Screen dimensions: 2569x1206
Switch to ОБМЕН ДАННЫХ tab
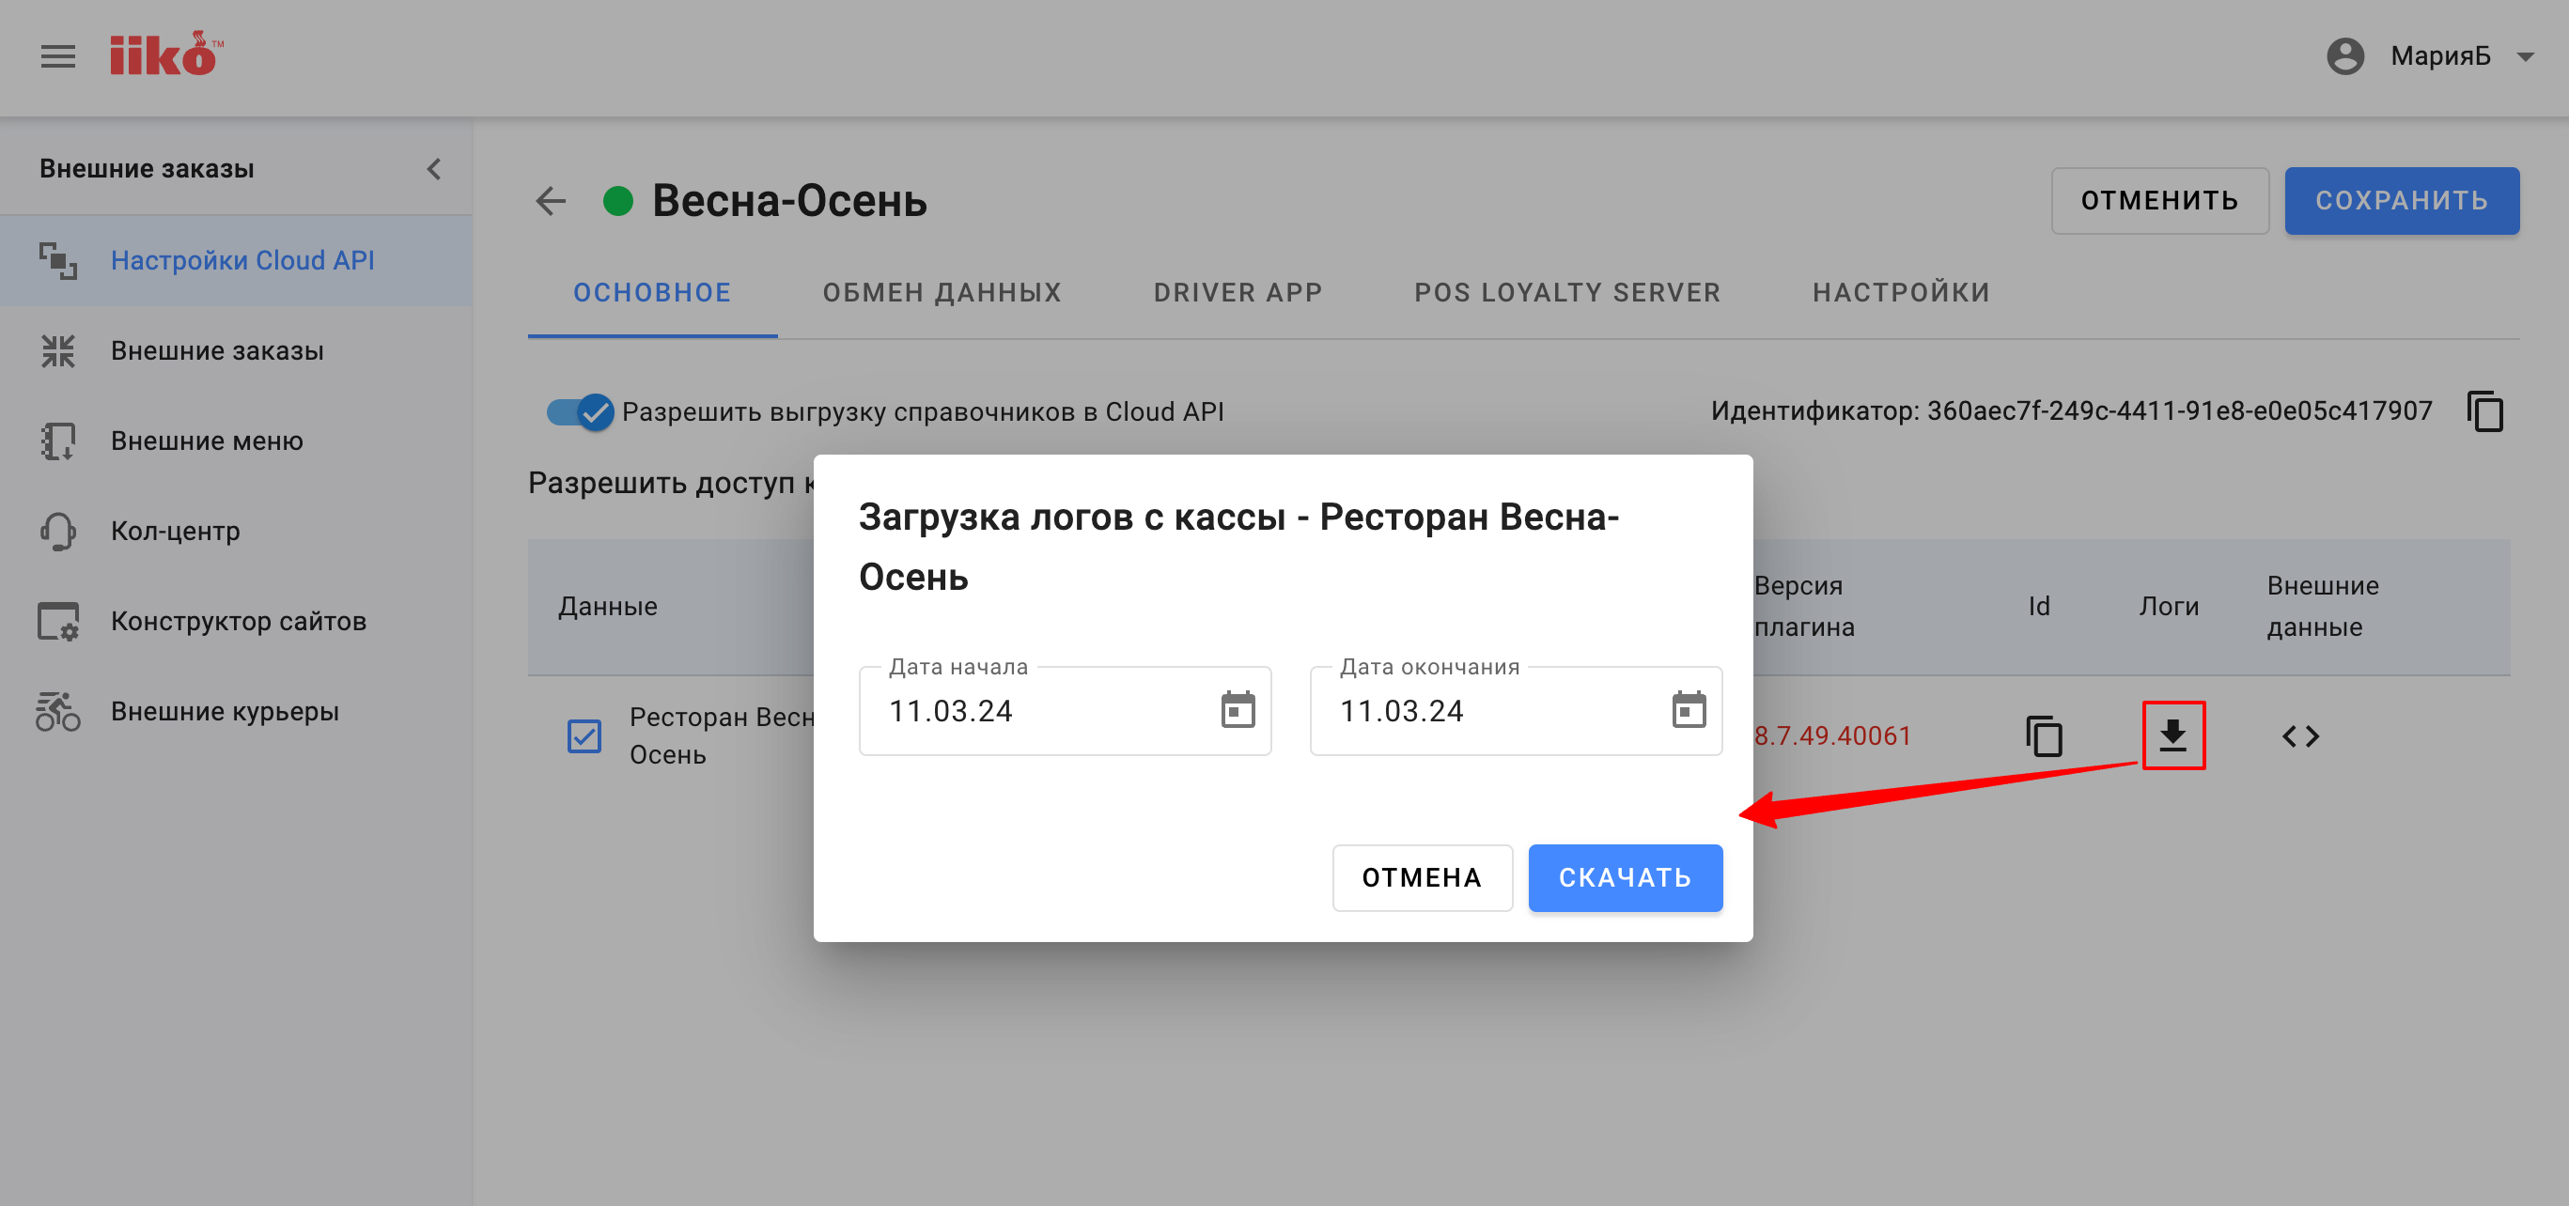(x=942, y=293)
